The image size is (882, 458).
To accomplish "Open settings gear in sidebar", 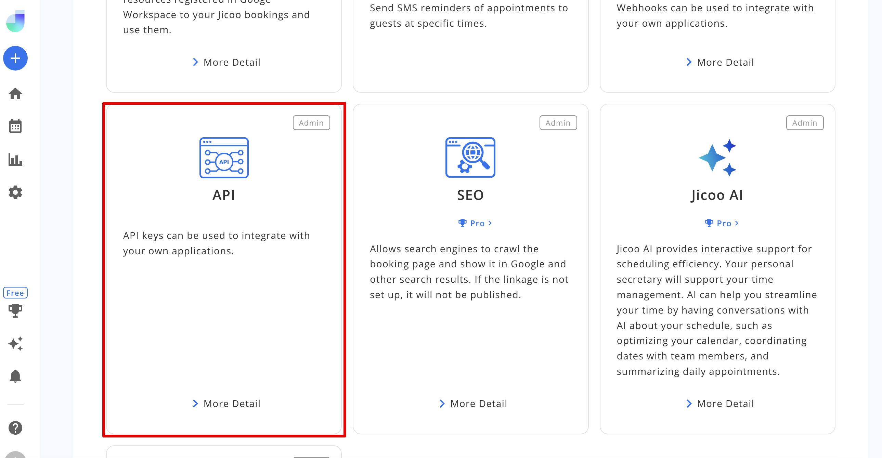I will point(15,192).
